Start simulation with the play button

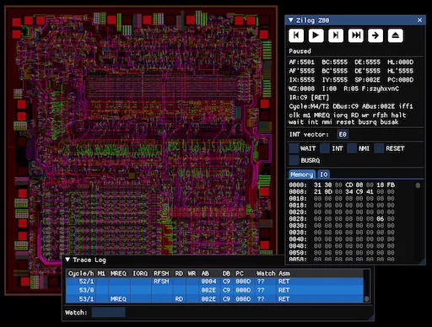[x=316, y=35]
